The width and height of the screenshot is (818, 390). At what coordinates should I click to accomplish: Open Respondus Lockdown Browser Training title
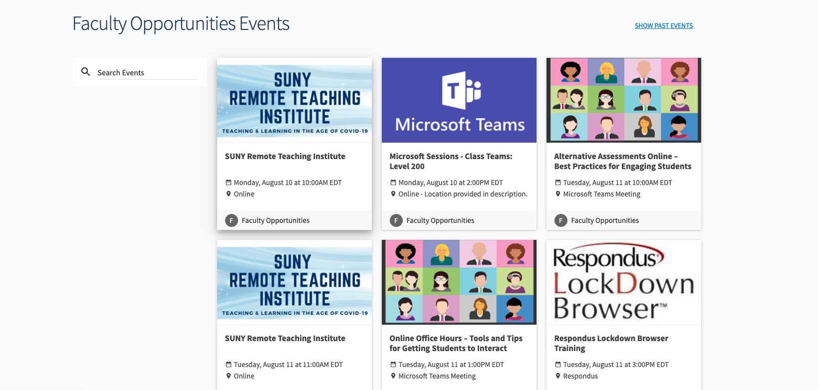coord(611,344)
